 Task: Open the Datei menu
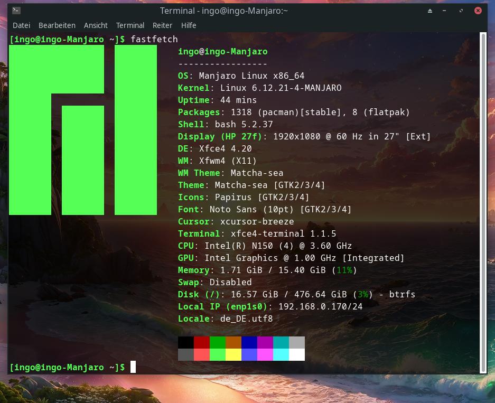22,25
